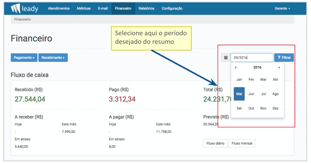Select Mai in the month picker

coord(239,94)
